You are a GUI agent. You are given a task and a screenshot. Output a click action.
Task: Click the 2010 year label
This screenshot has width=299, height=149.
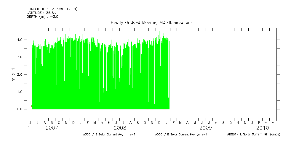point(262,128)
